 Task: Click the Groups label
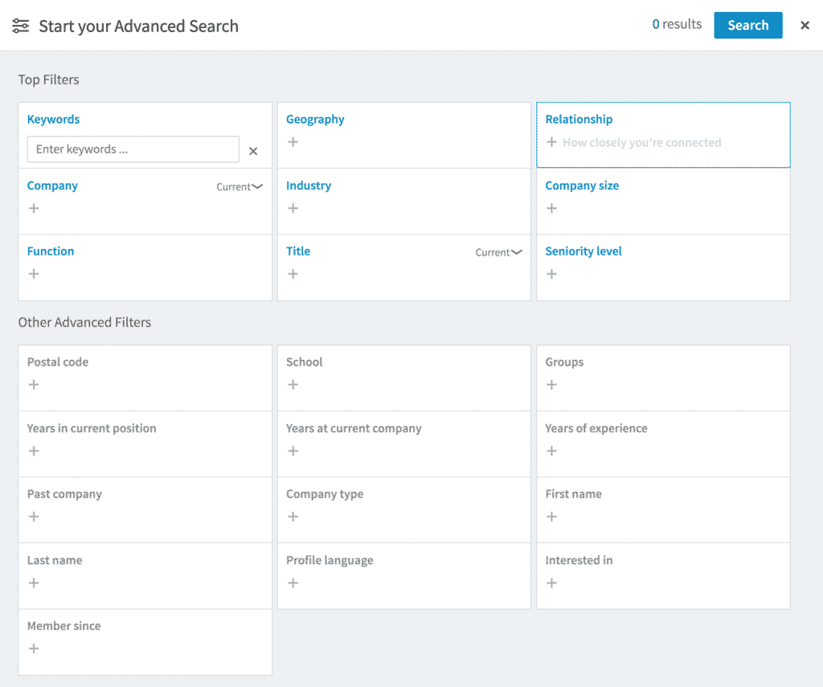tap(564, 362)
